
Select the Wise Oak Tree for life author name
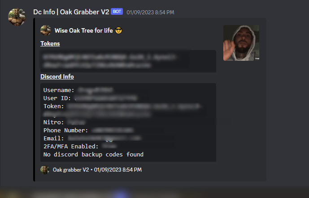point(84,31)
